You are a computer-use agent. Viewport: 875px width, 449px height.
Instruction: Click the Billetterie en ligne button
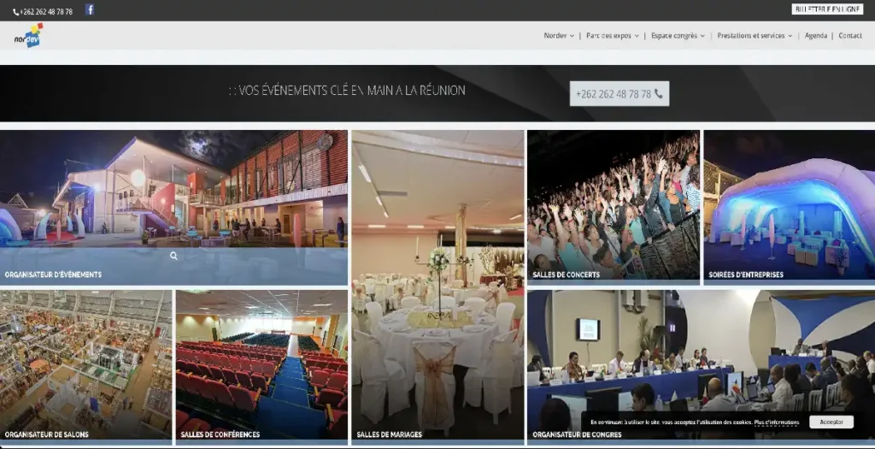pos(827,9)
